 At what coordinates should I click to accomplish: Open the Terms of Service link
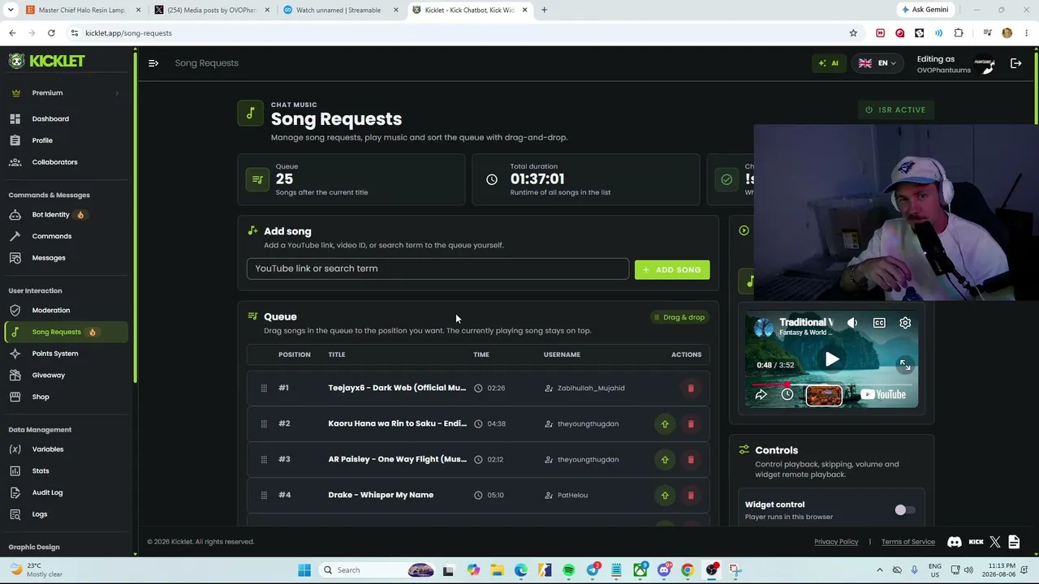[x=908, y=542]
